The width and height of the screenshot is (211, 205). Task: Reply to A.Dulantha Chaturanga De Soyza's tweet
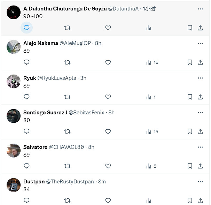click(x=26, y=28)
